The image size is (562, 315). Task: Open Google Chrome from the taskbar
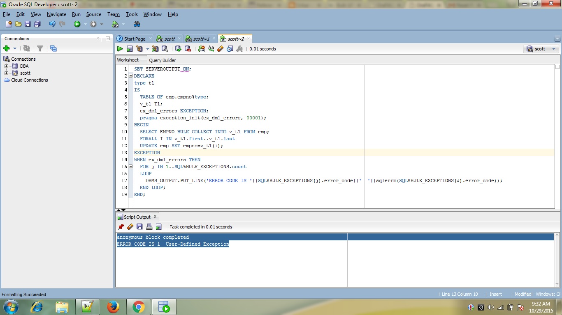point(138,307)
